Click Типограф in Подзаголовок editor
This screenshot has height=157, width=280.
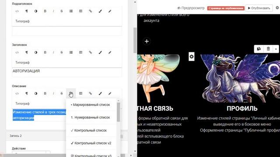(x=22, y=21)
